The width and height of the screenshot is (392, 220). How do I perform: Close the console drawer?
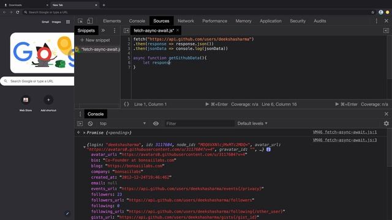coord(386,114)
